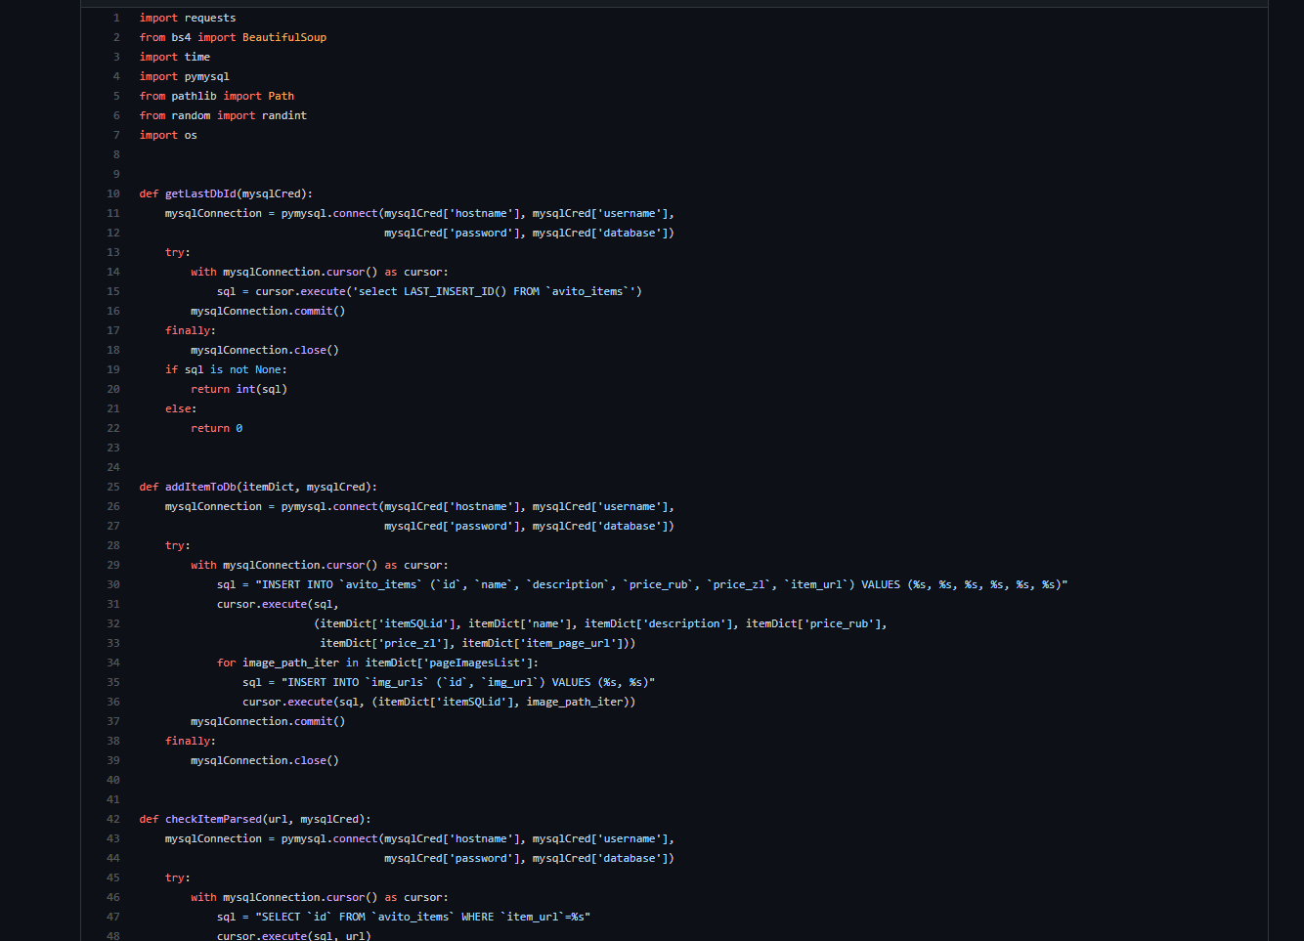Click the 'return 0' statement
The width and height of the screenshot is (1304, 941).
[217, 428]
